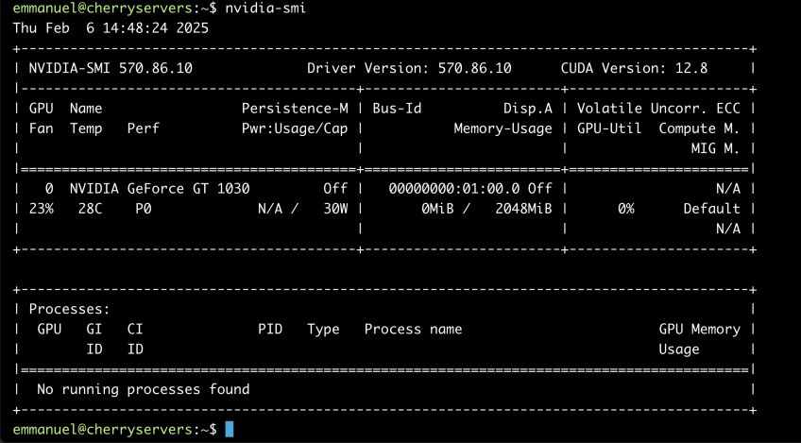The image size is (801, 443).
Task: Click the Persistence-M column header
Action: 295,109
